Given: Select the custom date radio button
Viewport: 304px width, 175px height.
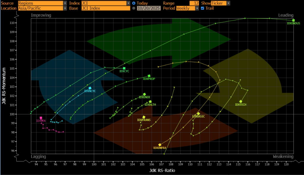Looking at the screenshot, I should click(134, 8).
